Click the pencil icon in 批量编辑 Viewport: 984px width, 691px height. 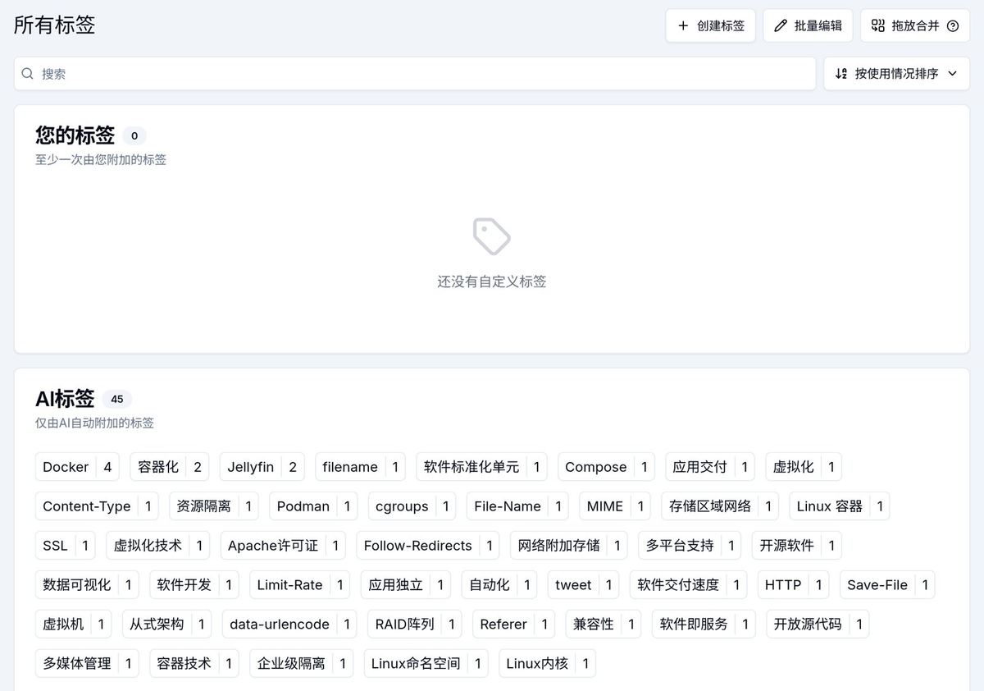(781, 25)
